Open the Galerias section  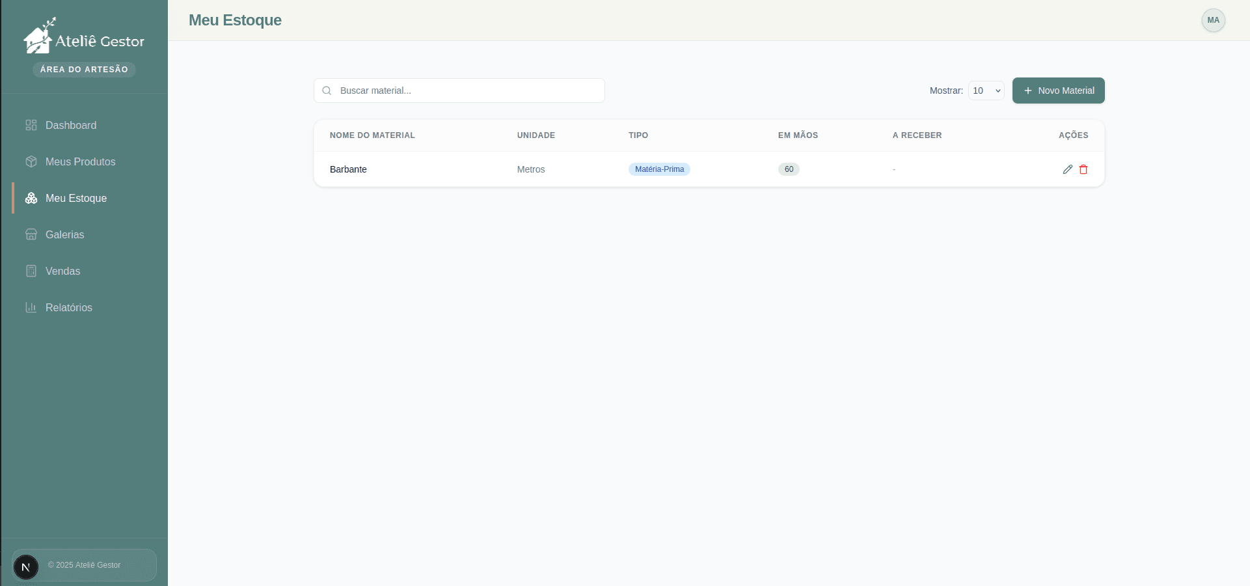(x=64, y=234)
